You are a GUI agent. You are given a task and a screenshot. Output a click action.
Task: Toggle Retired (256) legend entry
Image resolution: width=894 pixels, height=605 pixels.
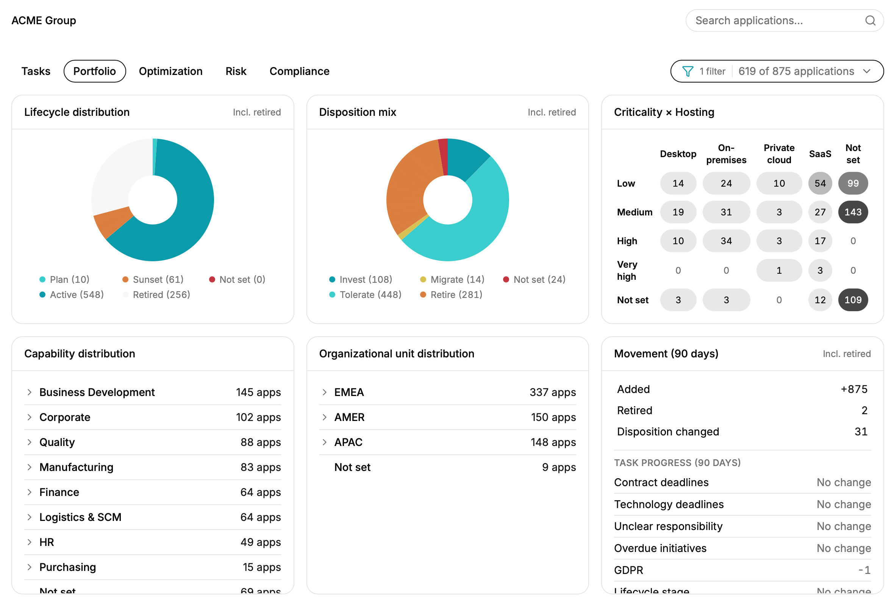(156, 295)
